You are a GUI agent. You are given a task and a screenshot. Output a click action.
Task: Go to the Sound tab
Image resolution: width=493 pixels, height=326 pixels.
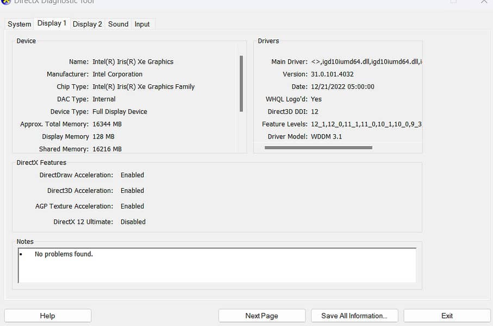click(118, 24)
